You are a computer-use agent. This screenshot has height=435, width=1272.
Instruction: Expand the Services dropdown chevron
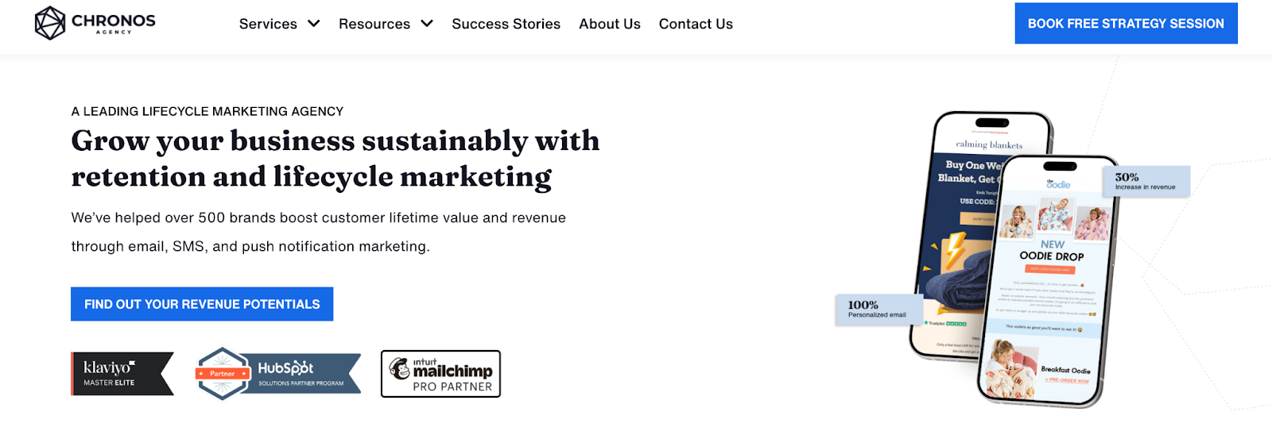tap(314, 24)
